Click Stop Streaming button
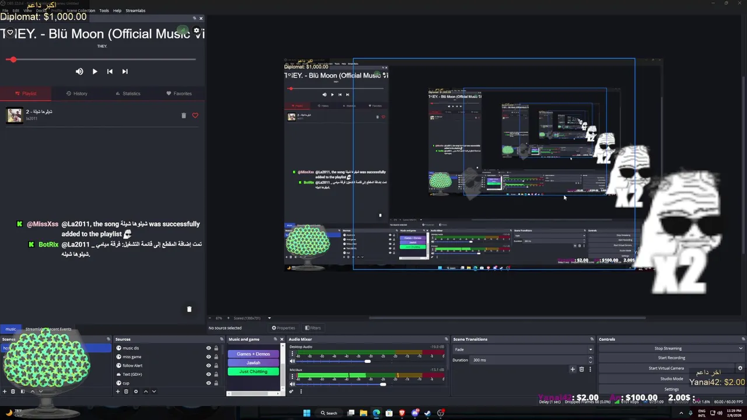747x420 pixels. 668,348
